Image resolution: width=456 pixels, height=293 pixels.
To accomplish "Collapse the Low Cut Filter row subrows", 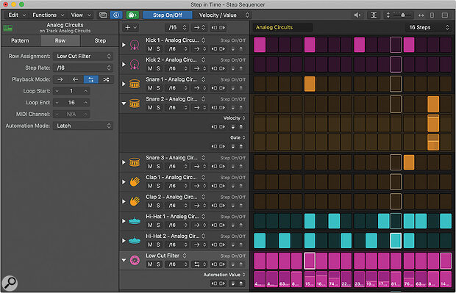I will [124, 260].
